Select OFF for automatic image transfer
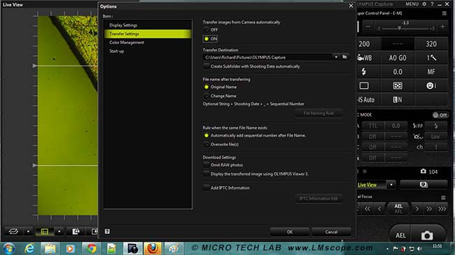Image resolution: width=455 pixels, height=255 pixels. (x=206, y=30)
